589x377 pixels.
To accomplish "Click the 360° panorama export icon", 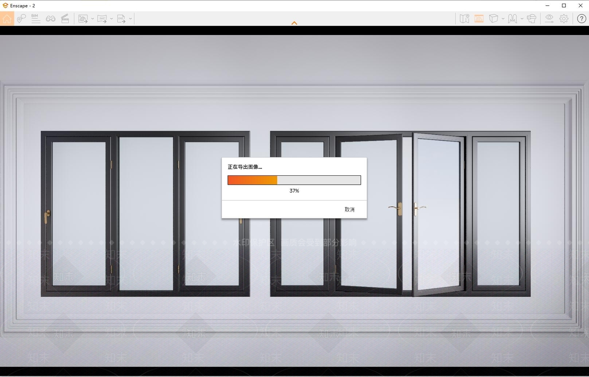I will pos(102,18).
